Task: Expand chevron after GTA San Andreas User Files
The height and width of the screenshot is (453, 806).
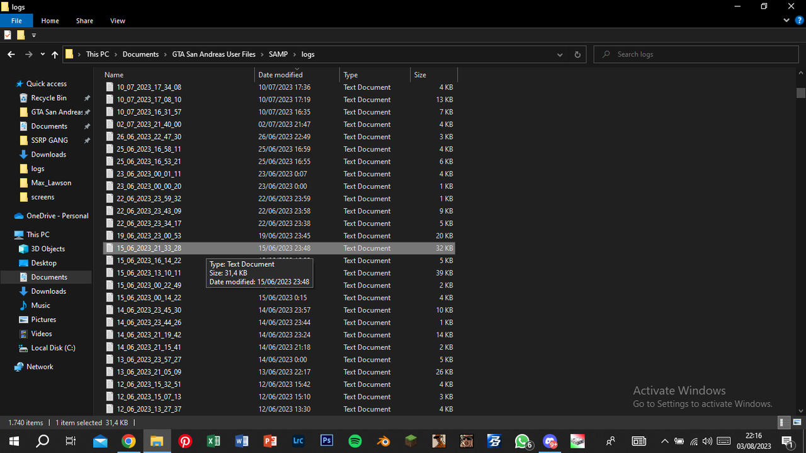Action: click(262, 55)
